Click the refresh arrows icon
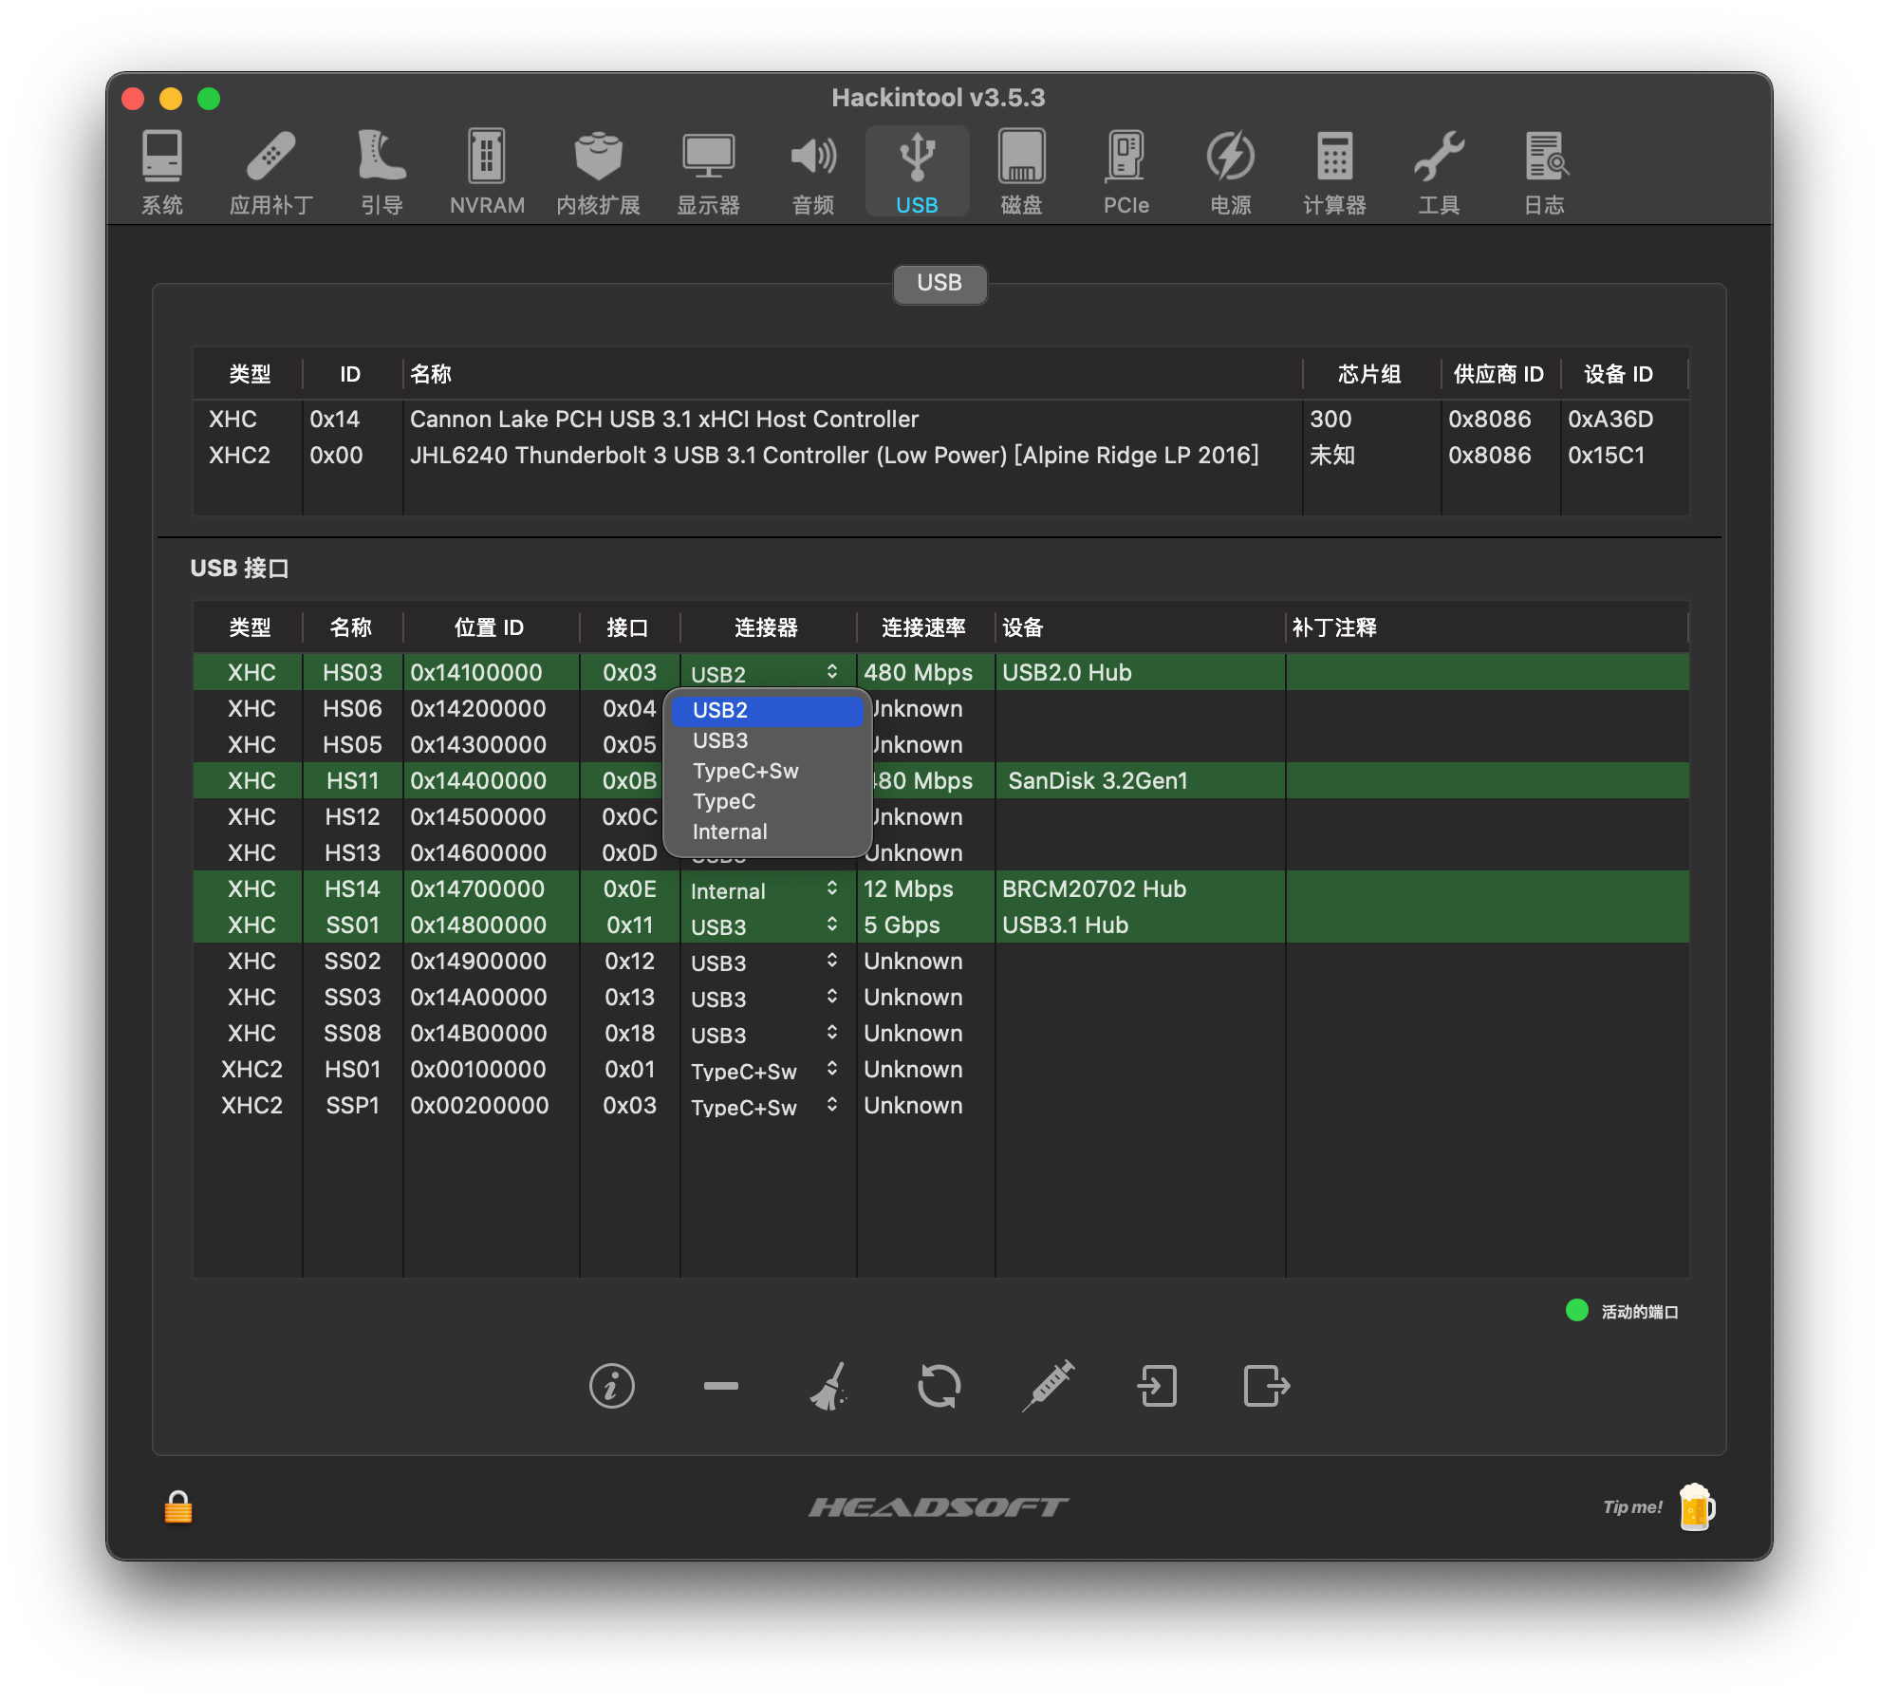The height and width of the screenshot is (1701, 1879). point(939,1386)
